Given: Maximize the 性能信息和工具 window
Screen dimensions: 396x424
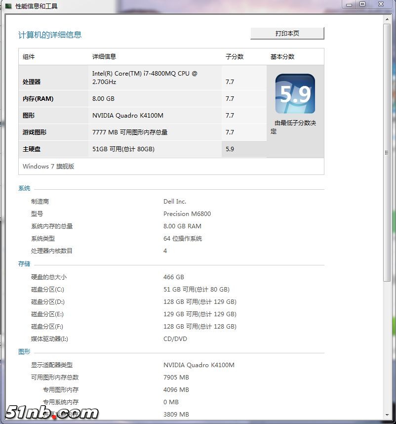Looking at the screenshot, I should click(x=363, y=4).
